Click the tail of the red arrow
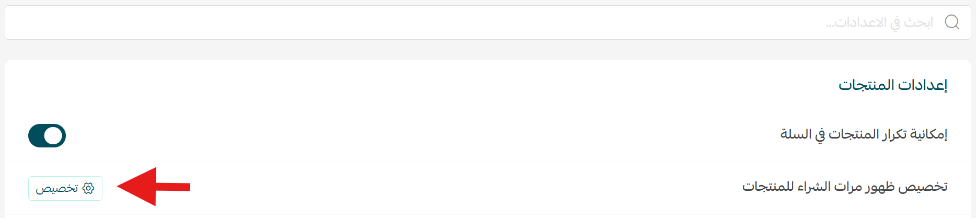This screenshot has height=218, width=976. pyautogui.click(x=174, y=187)
